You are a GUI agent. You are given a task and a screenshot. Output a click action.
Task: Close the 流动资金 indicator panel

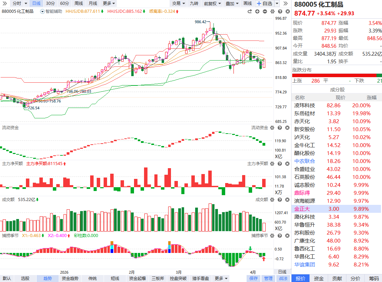(287, 128)
